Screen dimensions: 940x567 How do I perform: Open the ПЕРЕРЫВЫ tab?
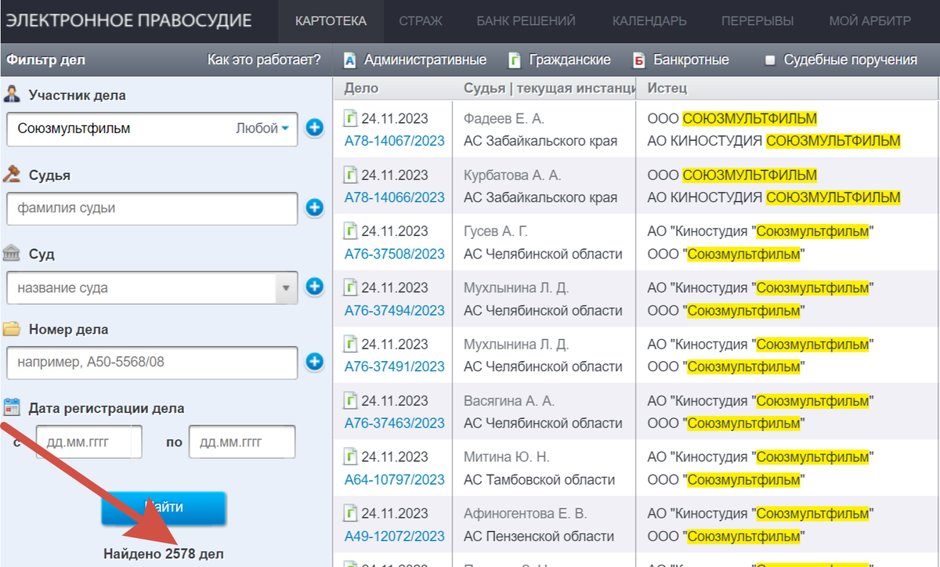(757, 21)
